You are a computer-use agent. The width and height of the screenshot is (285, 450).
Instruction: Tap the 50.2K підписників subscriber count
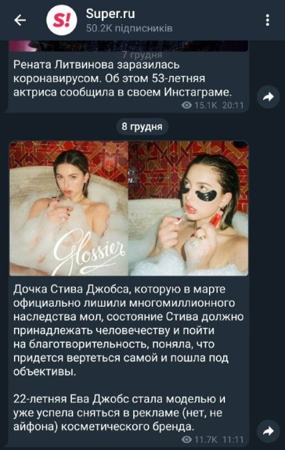(x=129, y=28)
